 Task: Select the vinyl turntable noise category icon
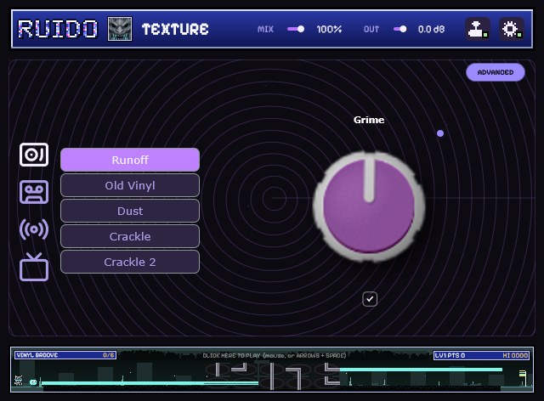pyautogui.click(x=34, y=155)
